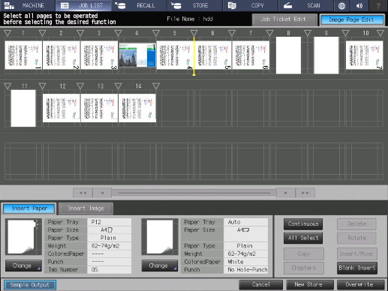Jump to last page with double-right arrow
The width and height of the screenshot is (388, 291).
(x=305, y=193)
